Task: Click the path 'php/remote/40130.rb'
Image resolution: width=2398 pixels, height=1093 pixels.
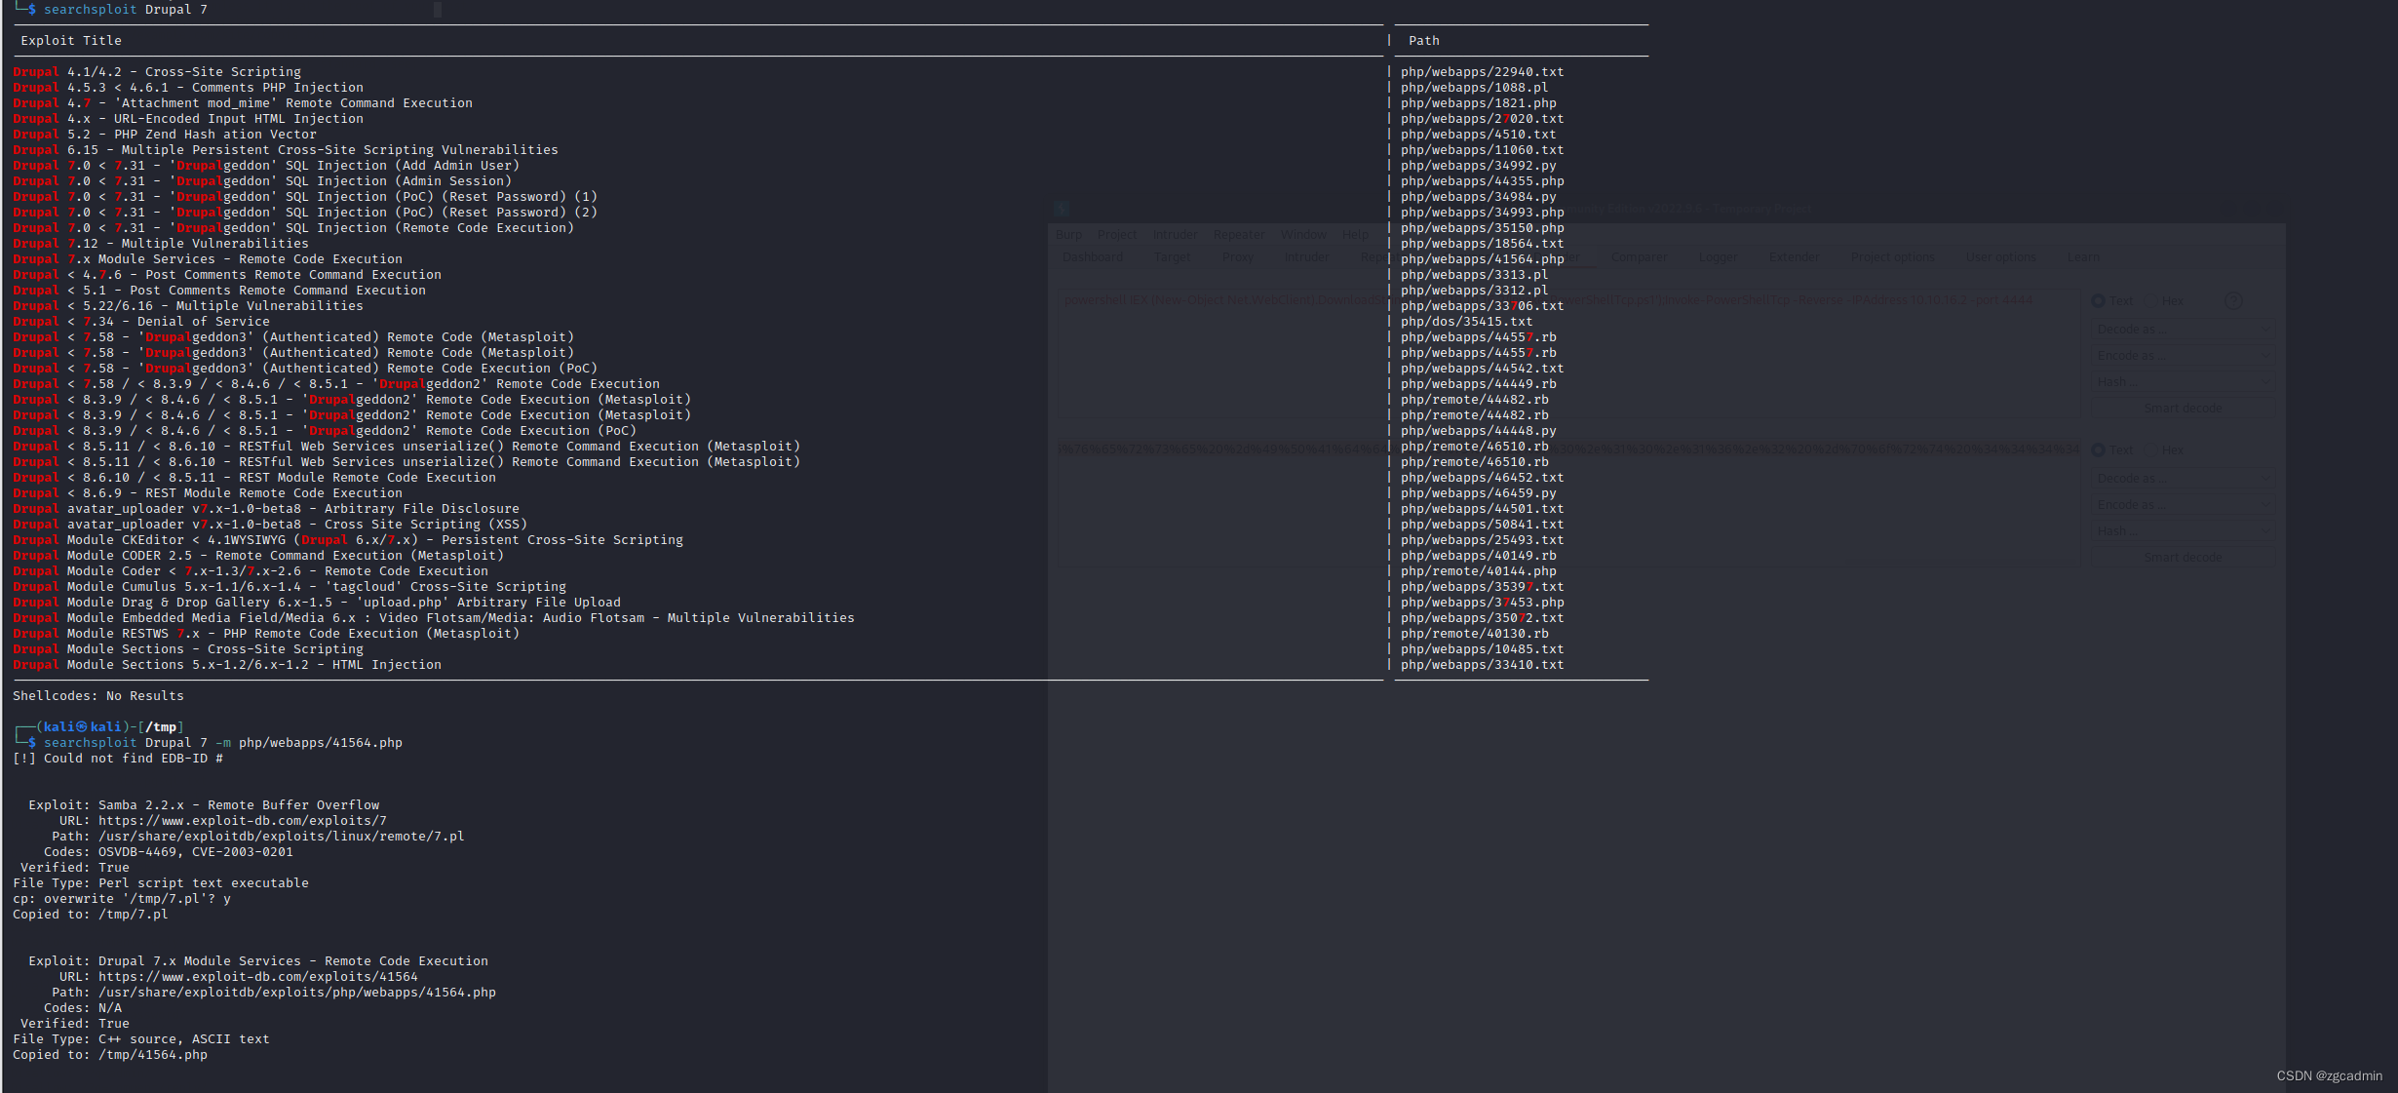Action: point(1475,634)
